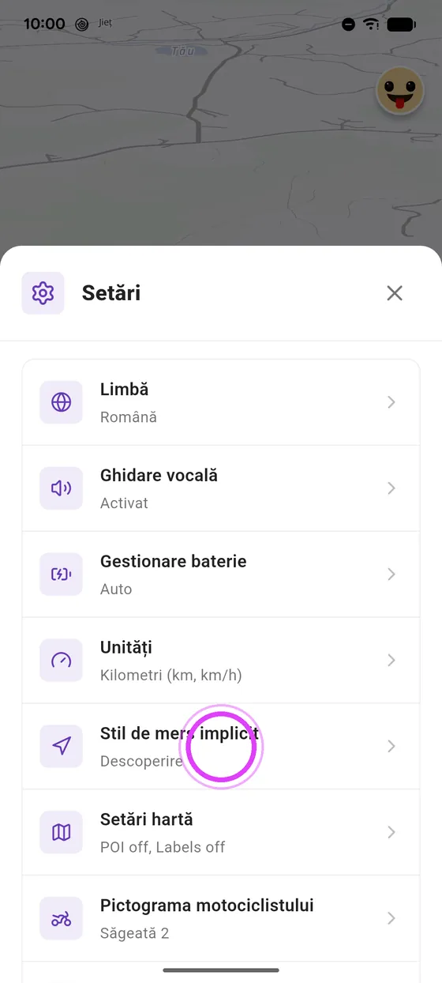
Task: Tap the speaker icon for Ghidare vocală
Action: tap(61, 488)
